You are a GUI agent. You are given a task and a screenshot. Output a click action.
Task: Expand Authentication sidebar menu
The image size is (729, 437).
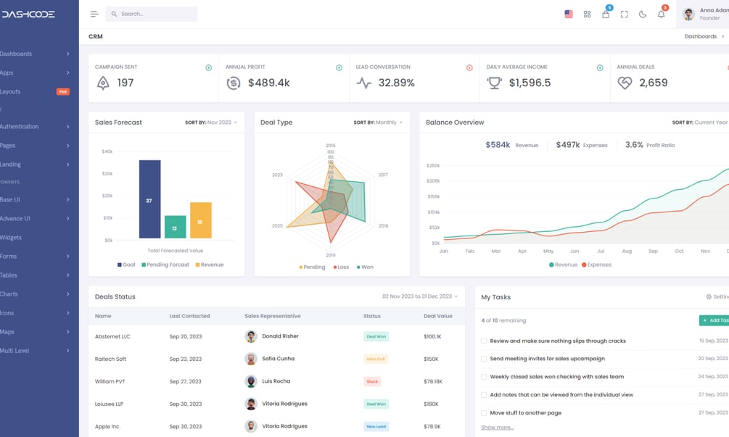(x=35, y=126)
